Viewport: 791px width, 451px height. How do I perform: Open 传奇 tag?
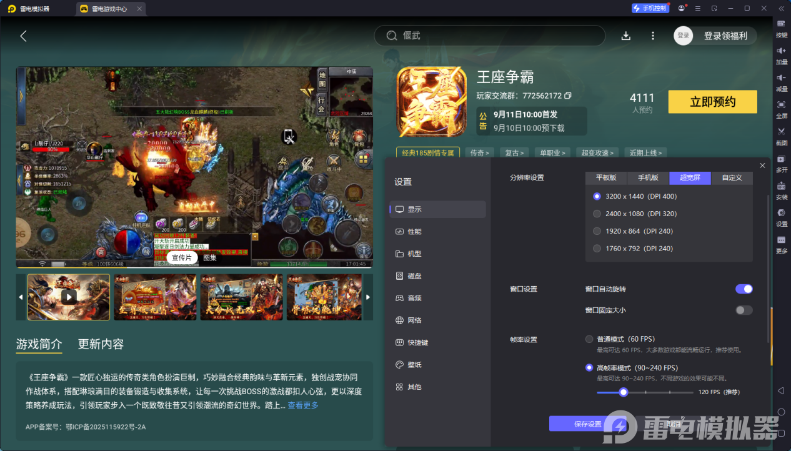click(479, 152)
